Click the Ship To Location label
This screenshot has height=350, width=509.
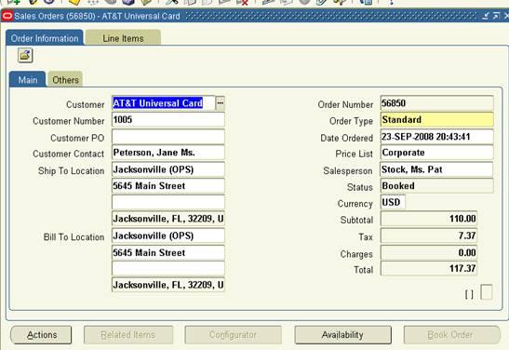(x=71, y=170)
